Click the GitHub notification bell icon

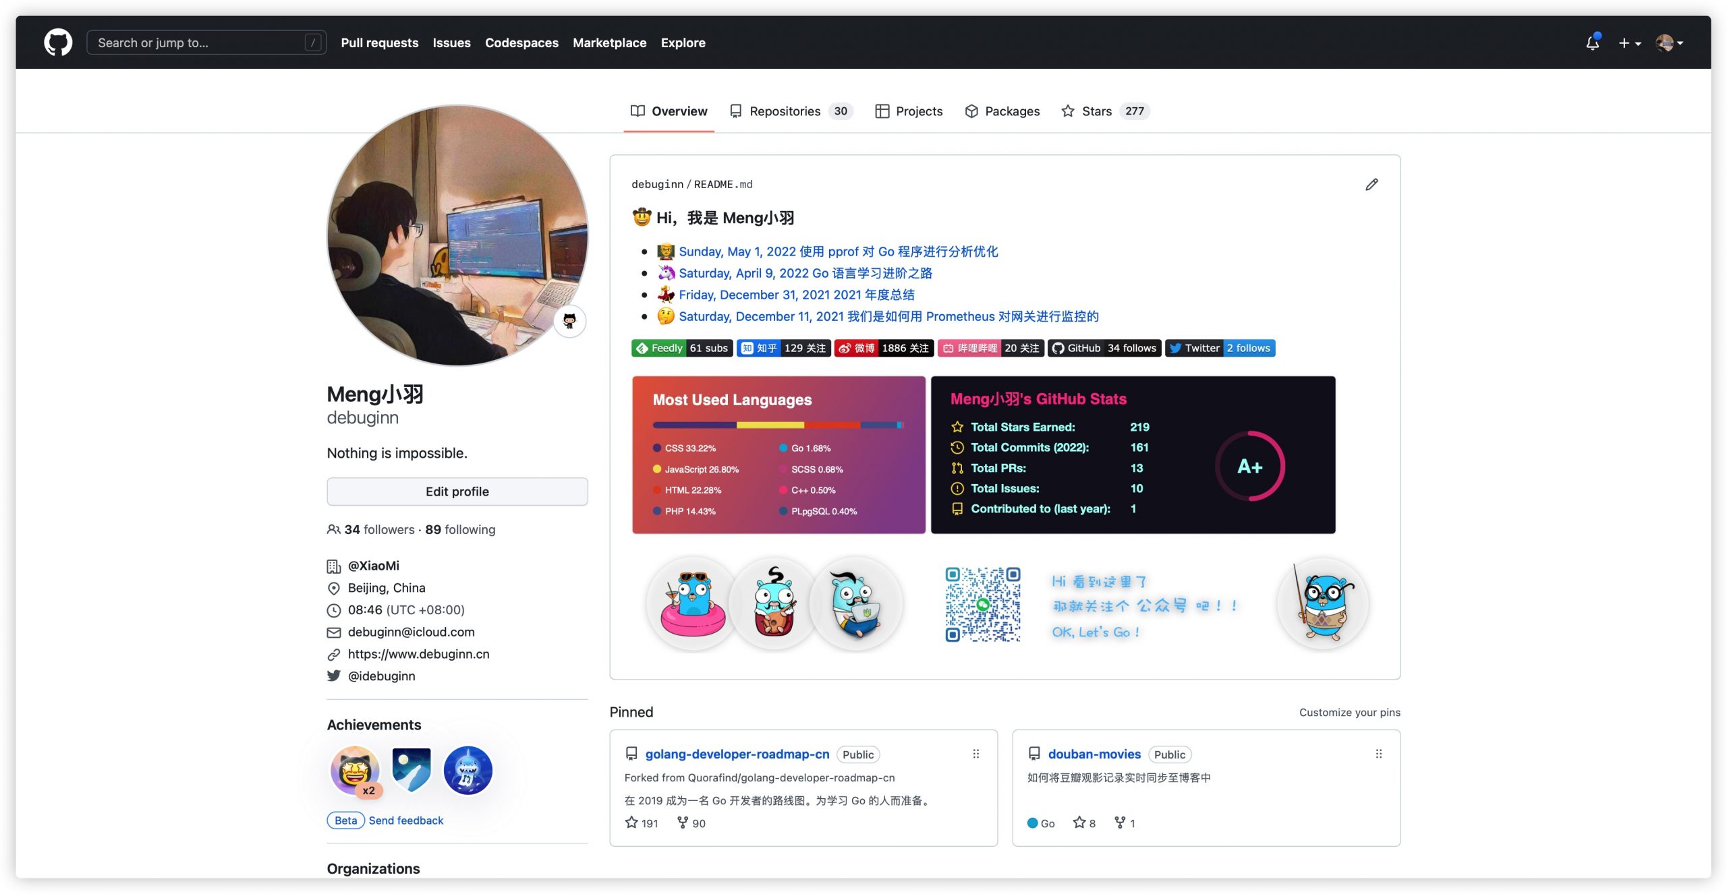click(x=1591, y=42)
